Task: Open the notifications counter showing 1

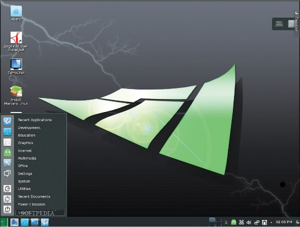Action: [x=226, y=222]
